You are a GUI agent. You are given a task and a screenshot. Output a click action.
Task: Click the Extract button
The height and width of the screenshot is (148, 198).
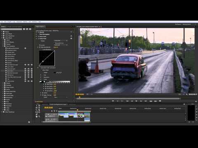click(156, 101)
